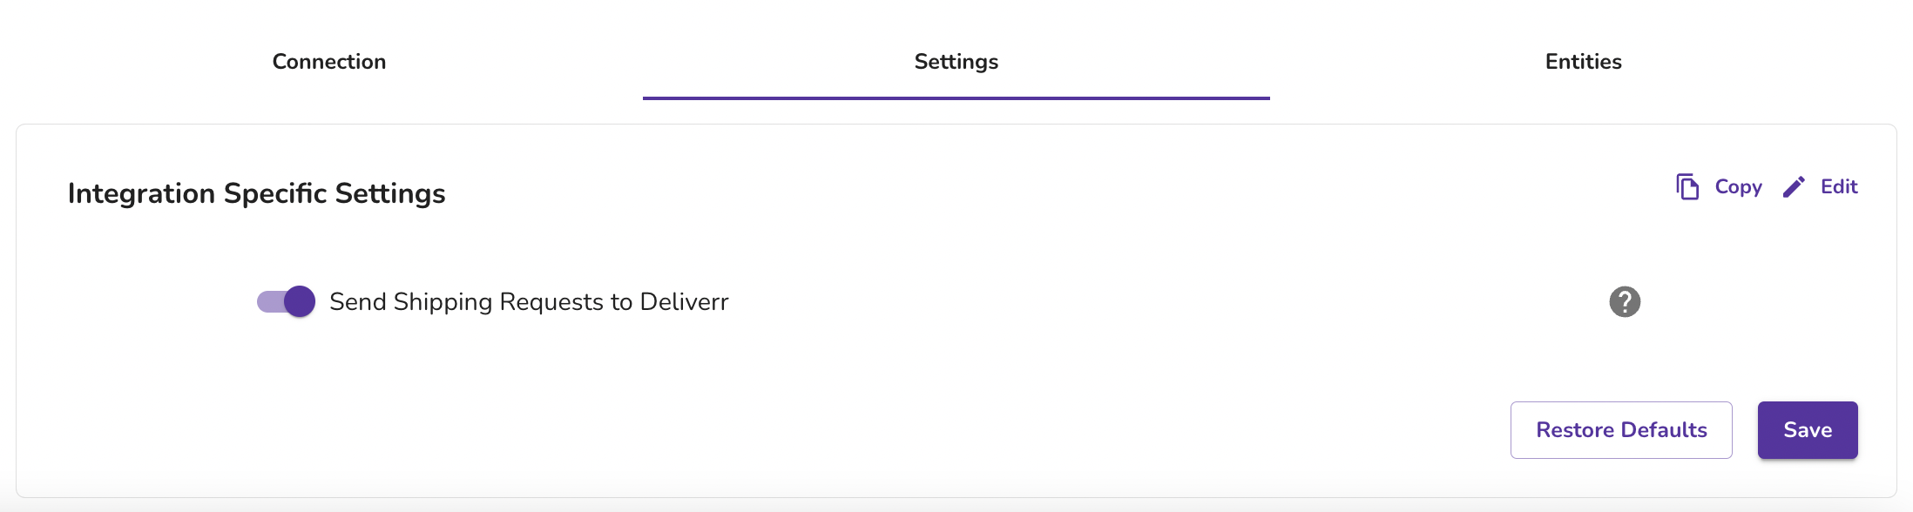Image resolution: width=1913 pixels, height=512 pixels.
Task: Click the purple toggle switch knob
Action: pyautogui.click(x=300, y=302)
